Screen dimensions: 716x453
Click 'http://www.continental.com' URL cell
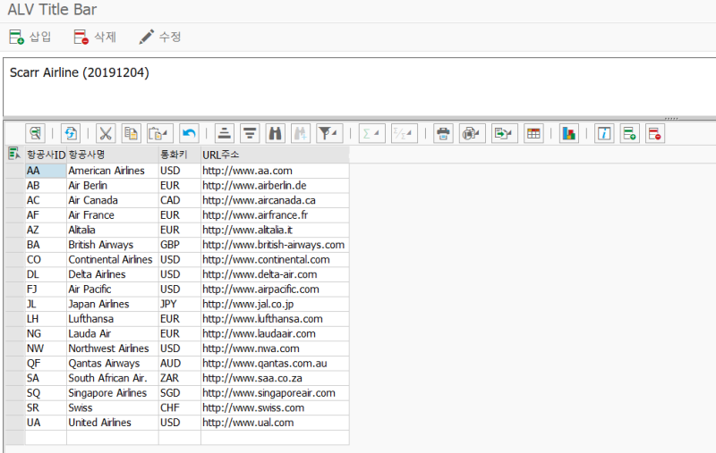coord(275,259)
